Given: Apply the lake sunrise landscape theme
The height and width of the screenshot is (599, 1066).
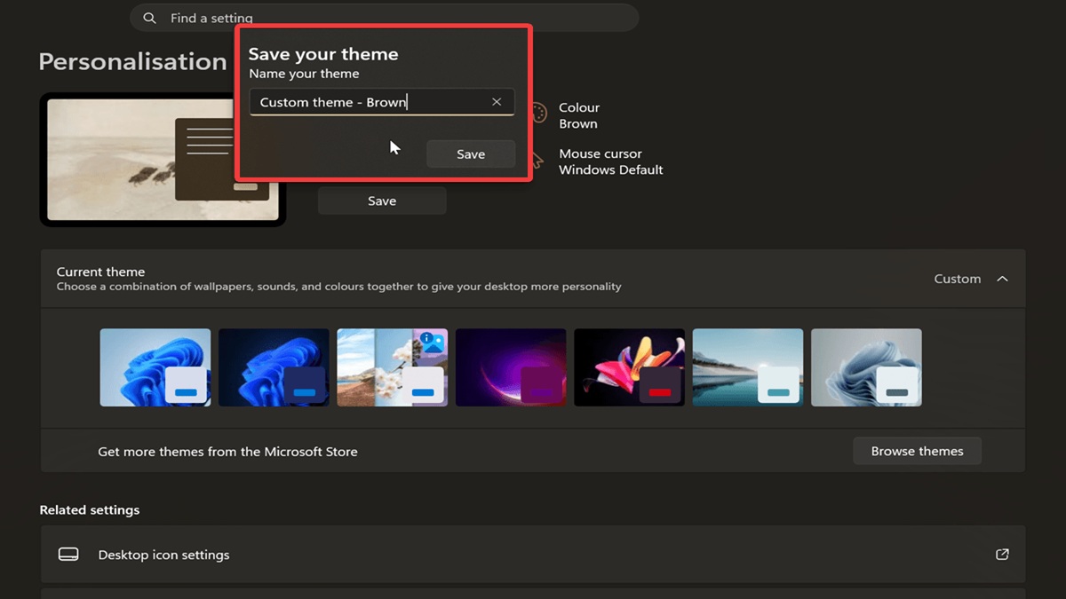Looking at the screenshot, I should pyautogui.click(x=748, y=367).
